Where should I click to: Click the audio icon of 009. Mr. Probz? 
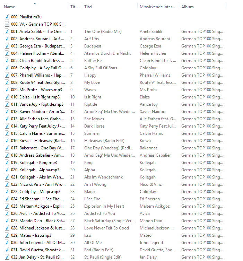coord(7,90)
